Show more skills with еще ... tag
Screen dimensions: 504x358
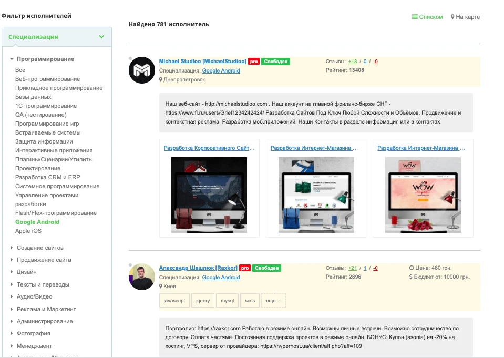pyautogui.click(x=273, y=300)
